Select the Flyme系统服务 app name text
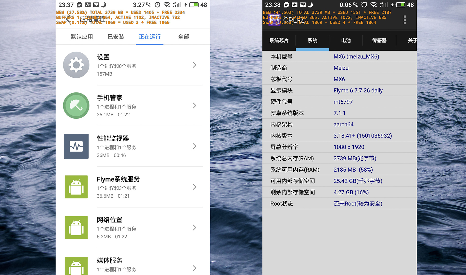Screen dimensions: 466x275 [118, 179]
